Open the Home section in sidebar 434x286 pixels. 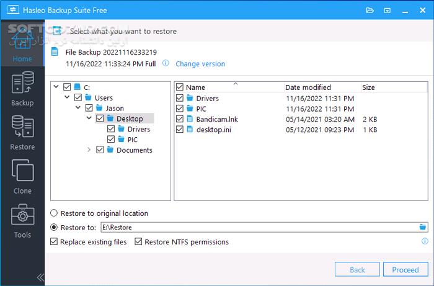click(x=22, y=44)
